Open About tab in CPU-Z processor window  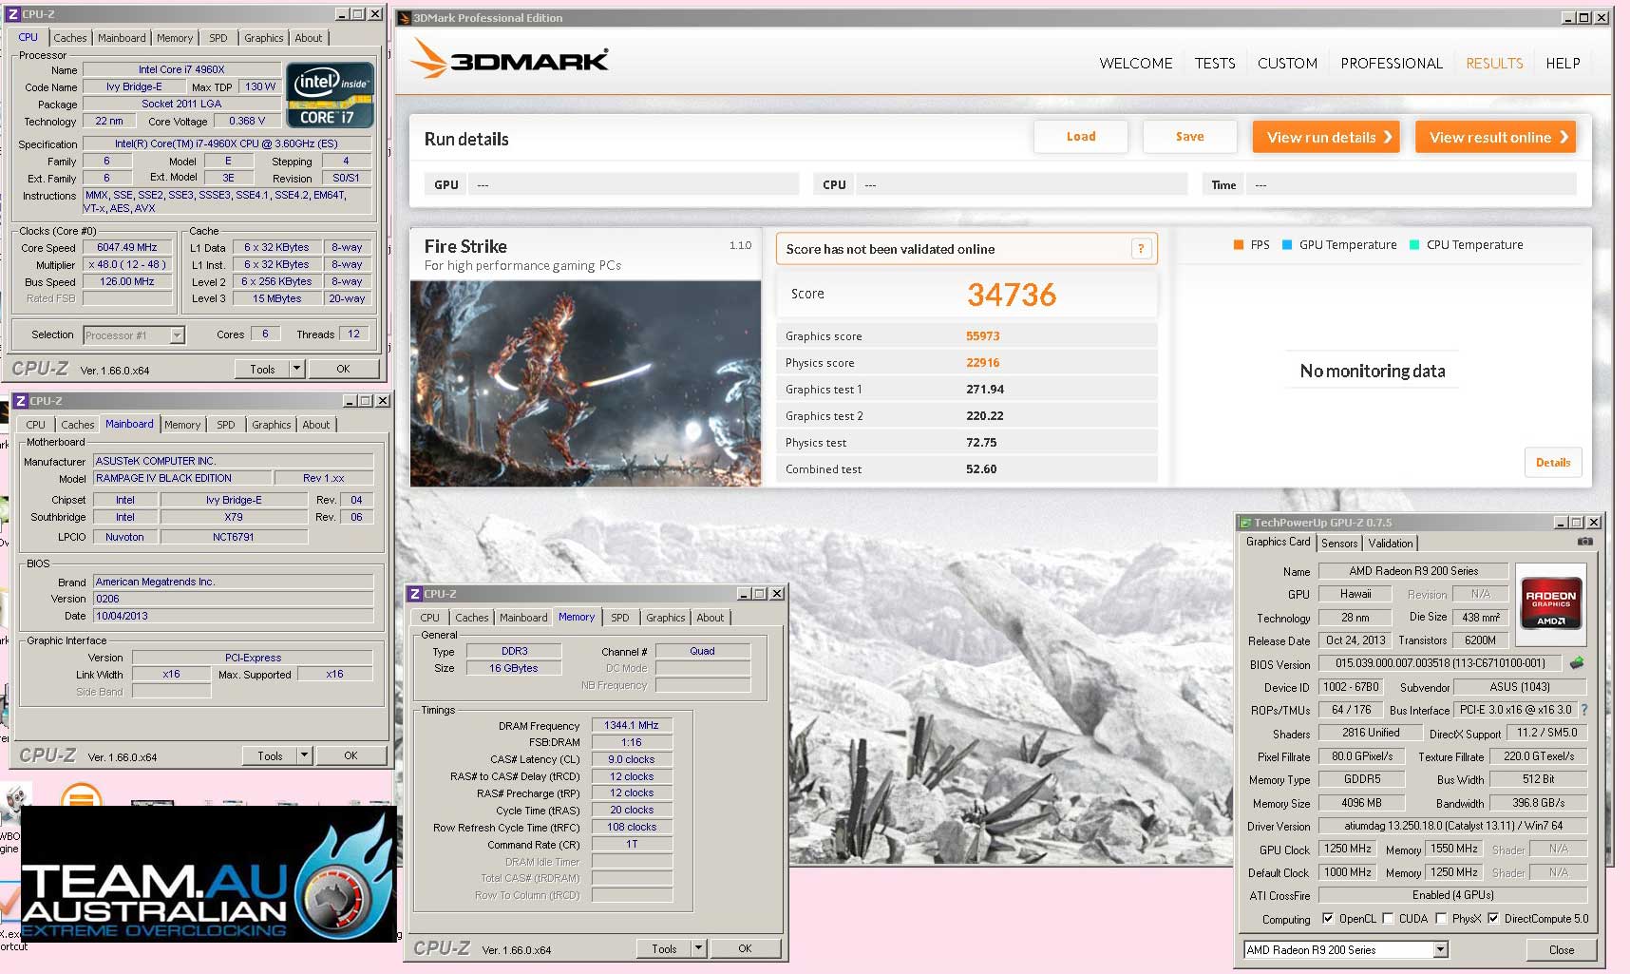point(308,38)
